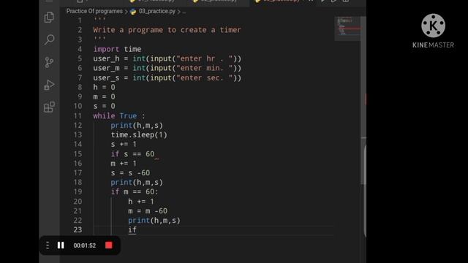
Task: Click the 00:01:52 recording timer
Action: 85,245
